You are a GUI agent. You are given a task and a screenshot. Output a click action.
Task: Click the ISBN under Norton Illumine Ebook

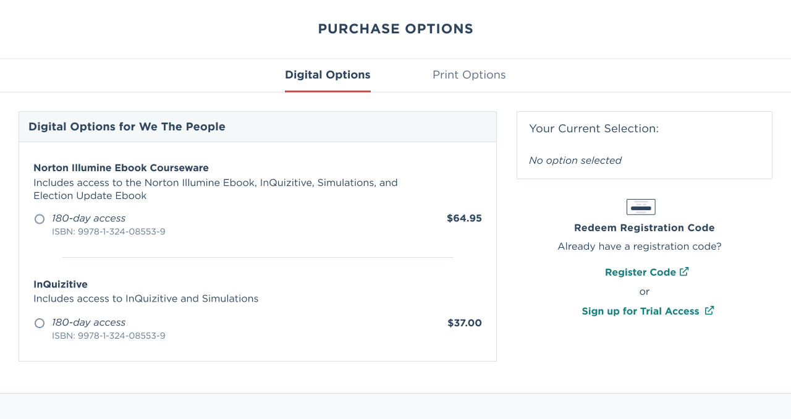tap(109, 232)
